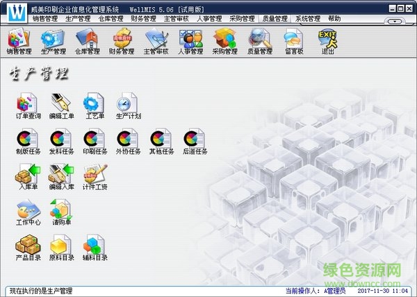417x297 pixels.
Task: Open 外协任务 outsourcing task icon
Action: 128,141
